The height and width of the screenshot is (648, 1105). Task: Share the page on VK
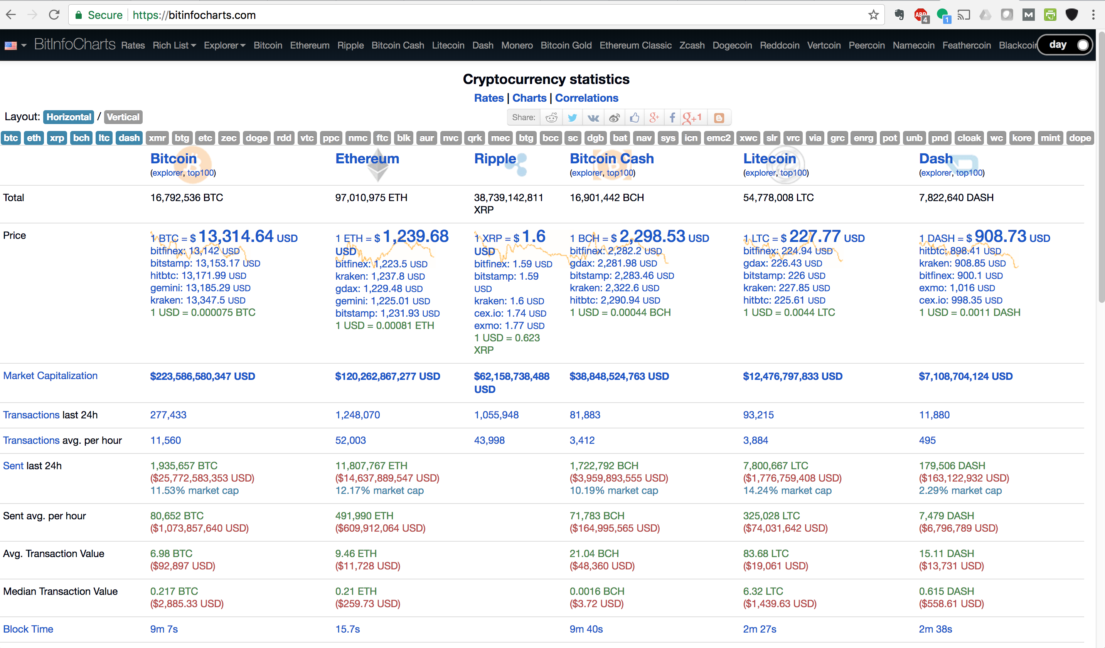(x=593, y=118)
